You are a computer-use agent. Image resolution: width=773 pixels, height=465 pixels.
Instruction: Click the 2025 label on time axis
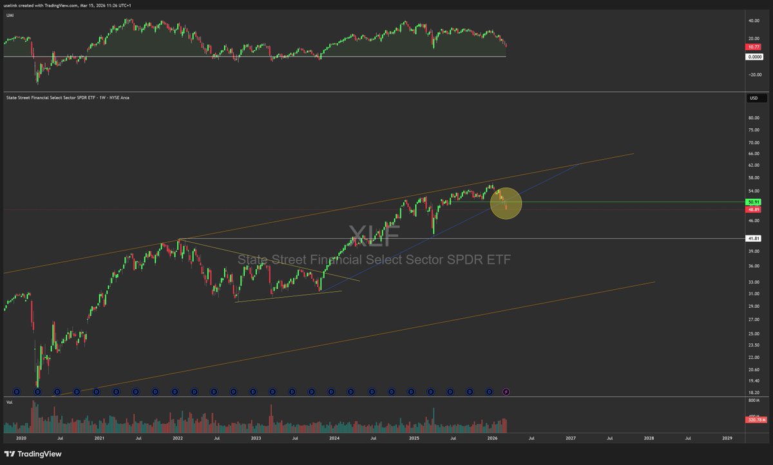click(x=414, y=437)
